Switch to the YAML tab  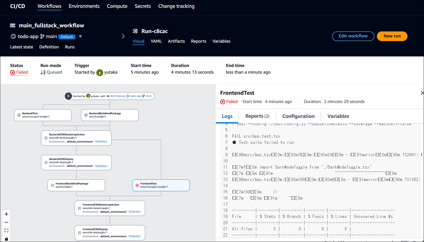click(156, 41)
